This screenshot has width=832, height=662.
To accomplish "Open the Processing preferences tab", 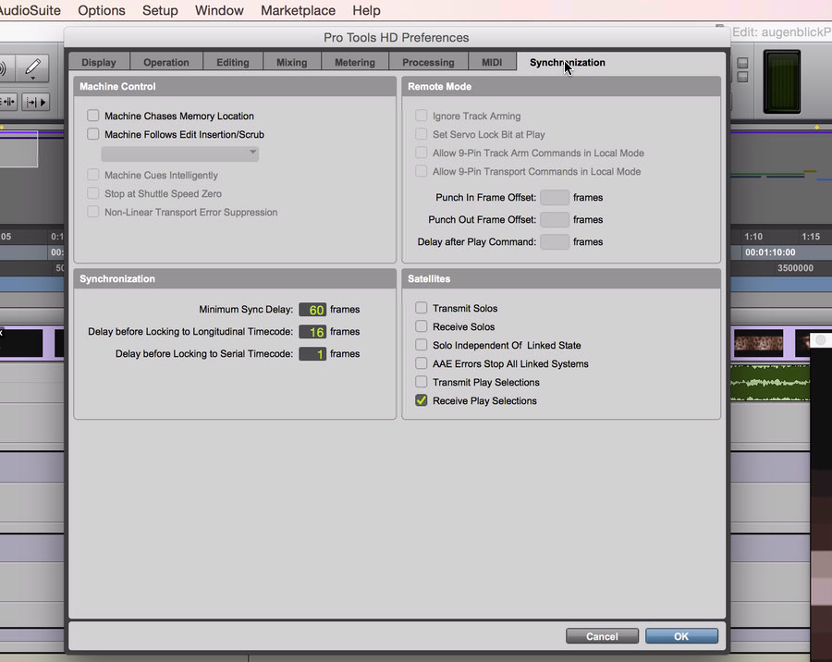I will (x=428, y=63).
